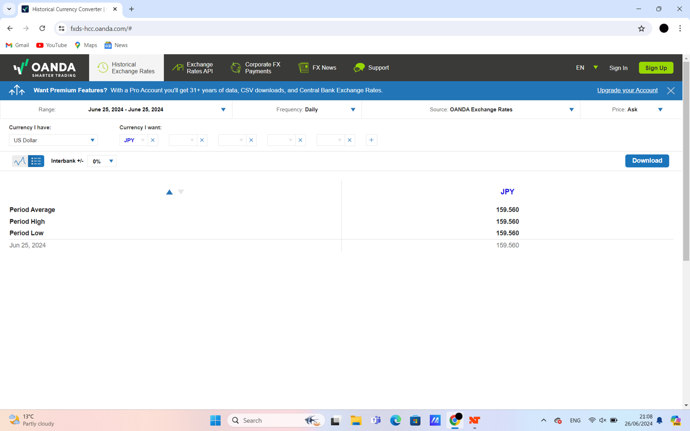Remove the JPY currency column

click(x=153, y=140)
